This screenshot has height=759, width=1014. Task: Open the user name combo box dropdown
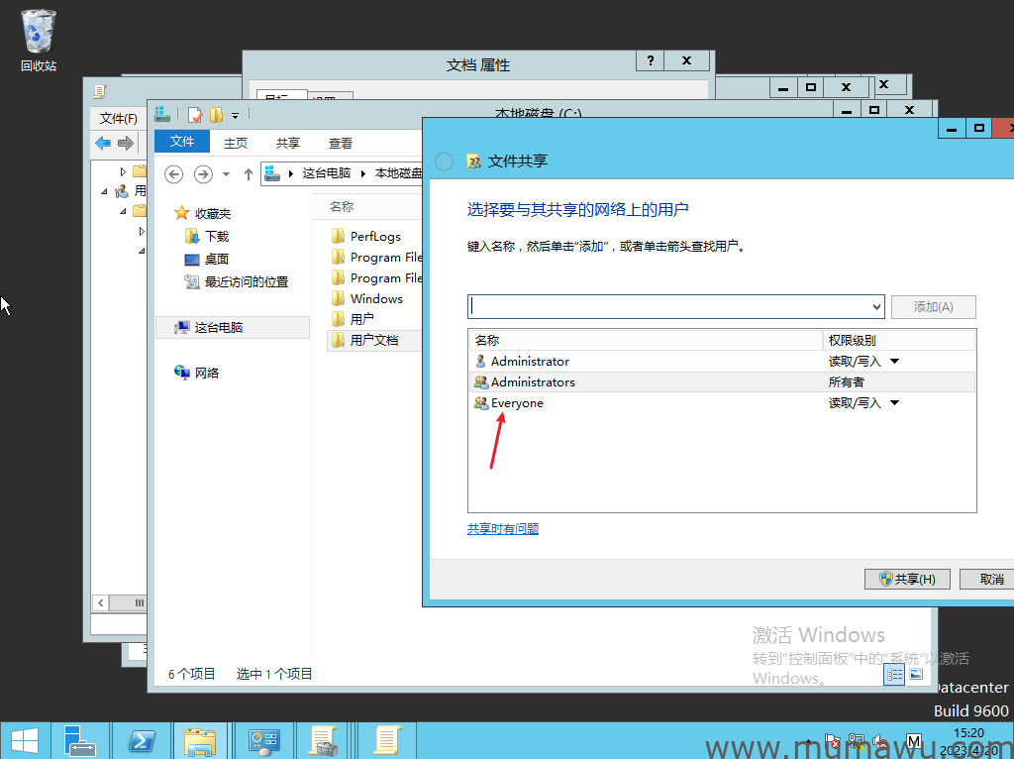[x=874, y=306]
